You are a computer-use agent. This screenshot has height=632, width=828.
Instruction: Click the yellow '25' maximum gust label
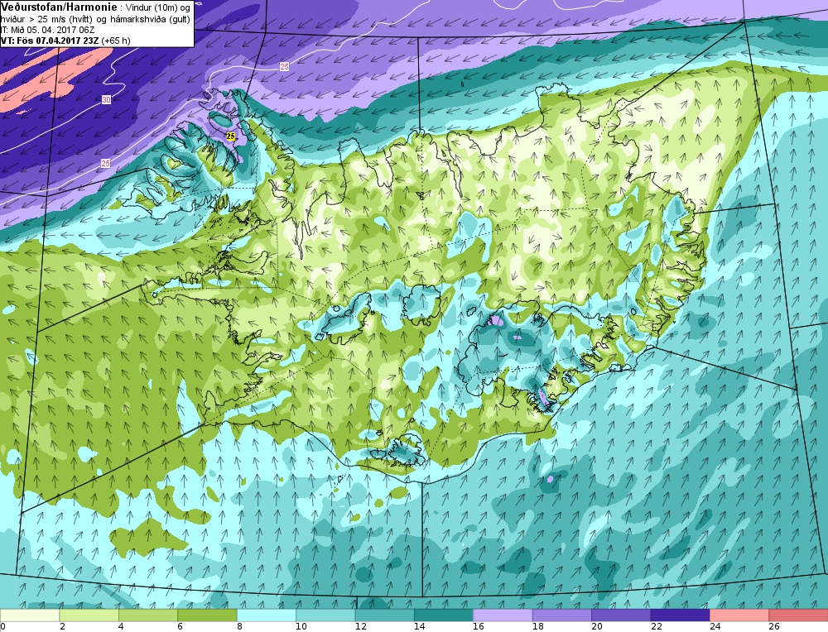pos(231,136)
